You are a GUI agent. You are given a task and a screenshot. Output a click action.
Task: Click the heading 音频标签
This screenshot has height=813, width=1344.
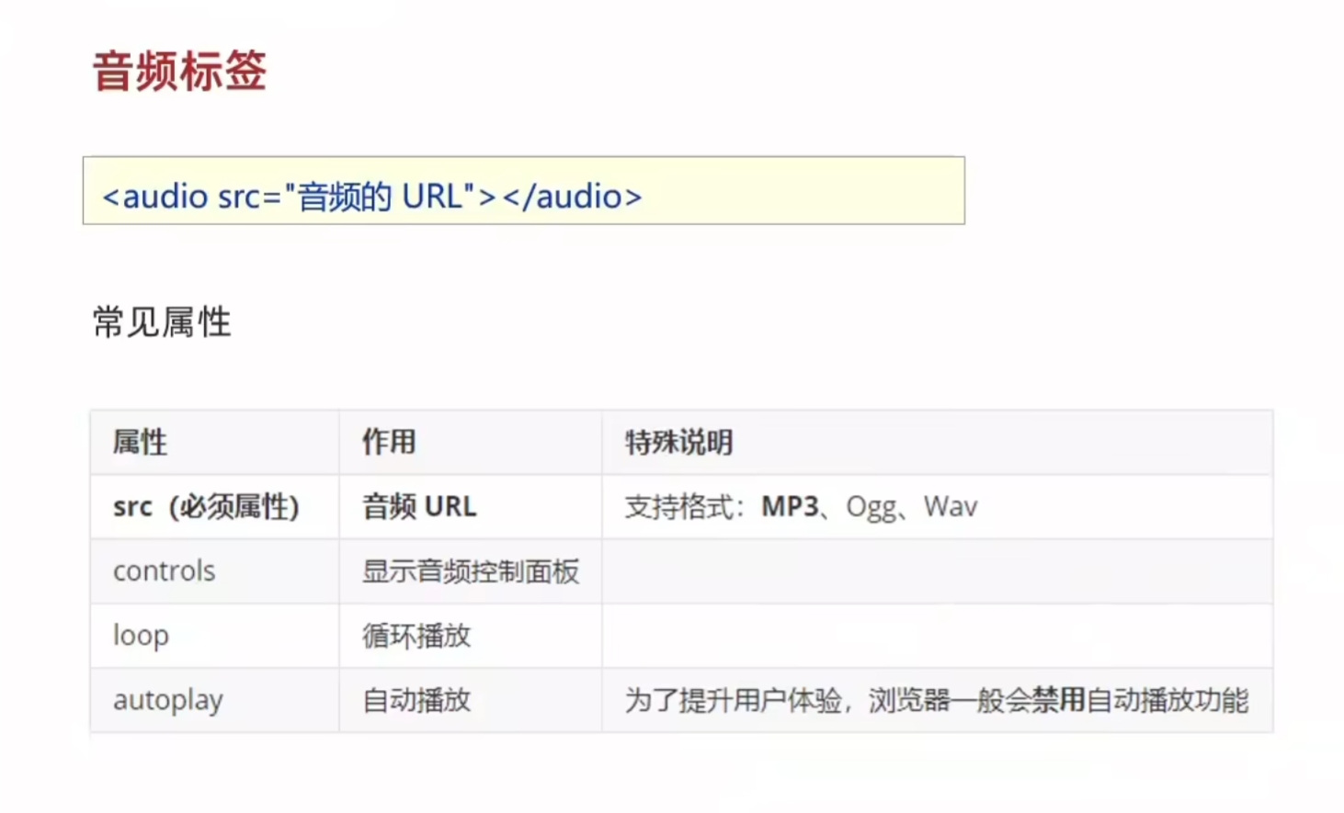tap(179, 72)
